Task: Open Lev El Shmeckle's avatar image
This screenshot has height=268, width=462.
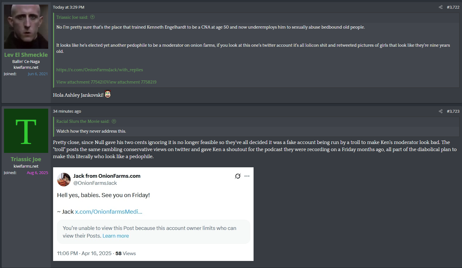Action: tap(26, 27)
